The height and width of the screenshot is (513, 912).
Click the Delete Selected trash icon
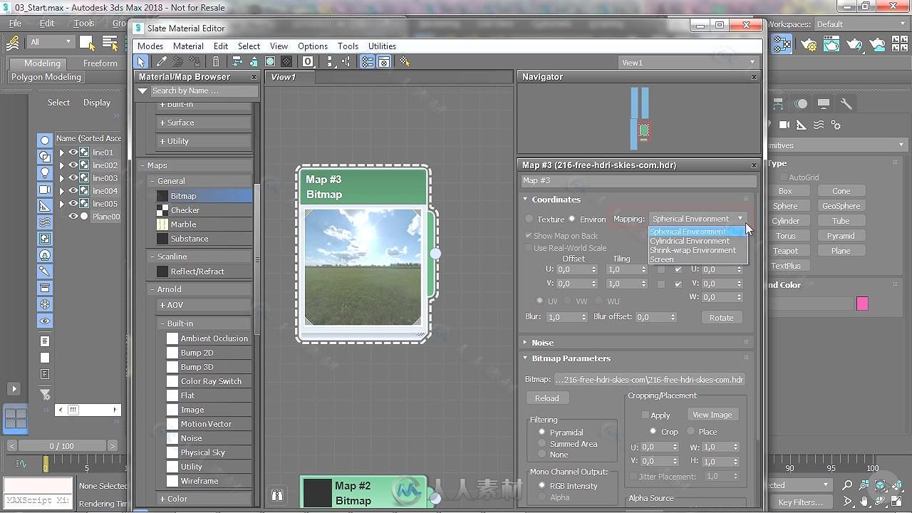click(216, 62)
